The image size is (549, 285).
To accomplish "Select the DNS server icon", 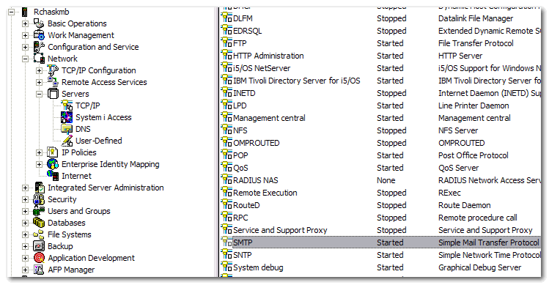I will tap(67, 129).
